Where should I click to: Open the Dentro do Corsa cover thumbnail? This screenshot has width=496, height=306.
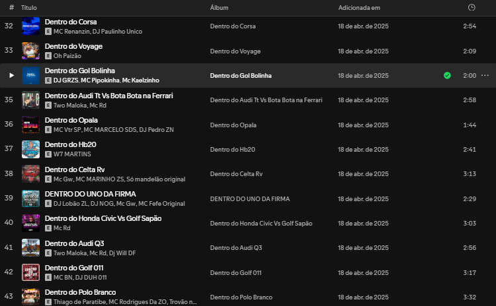click(30, 26)
